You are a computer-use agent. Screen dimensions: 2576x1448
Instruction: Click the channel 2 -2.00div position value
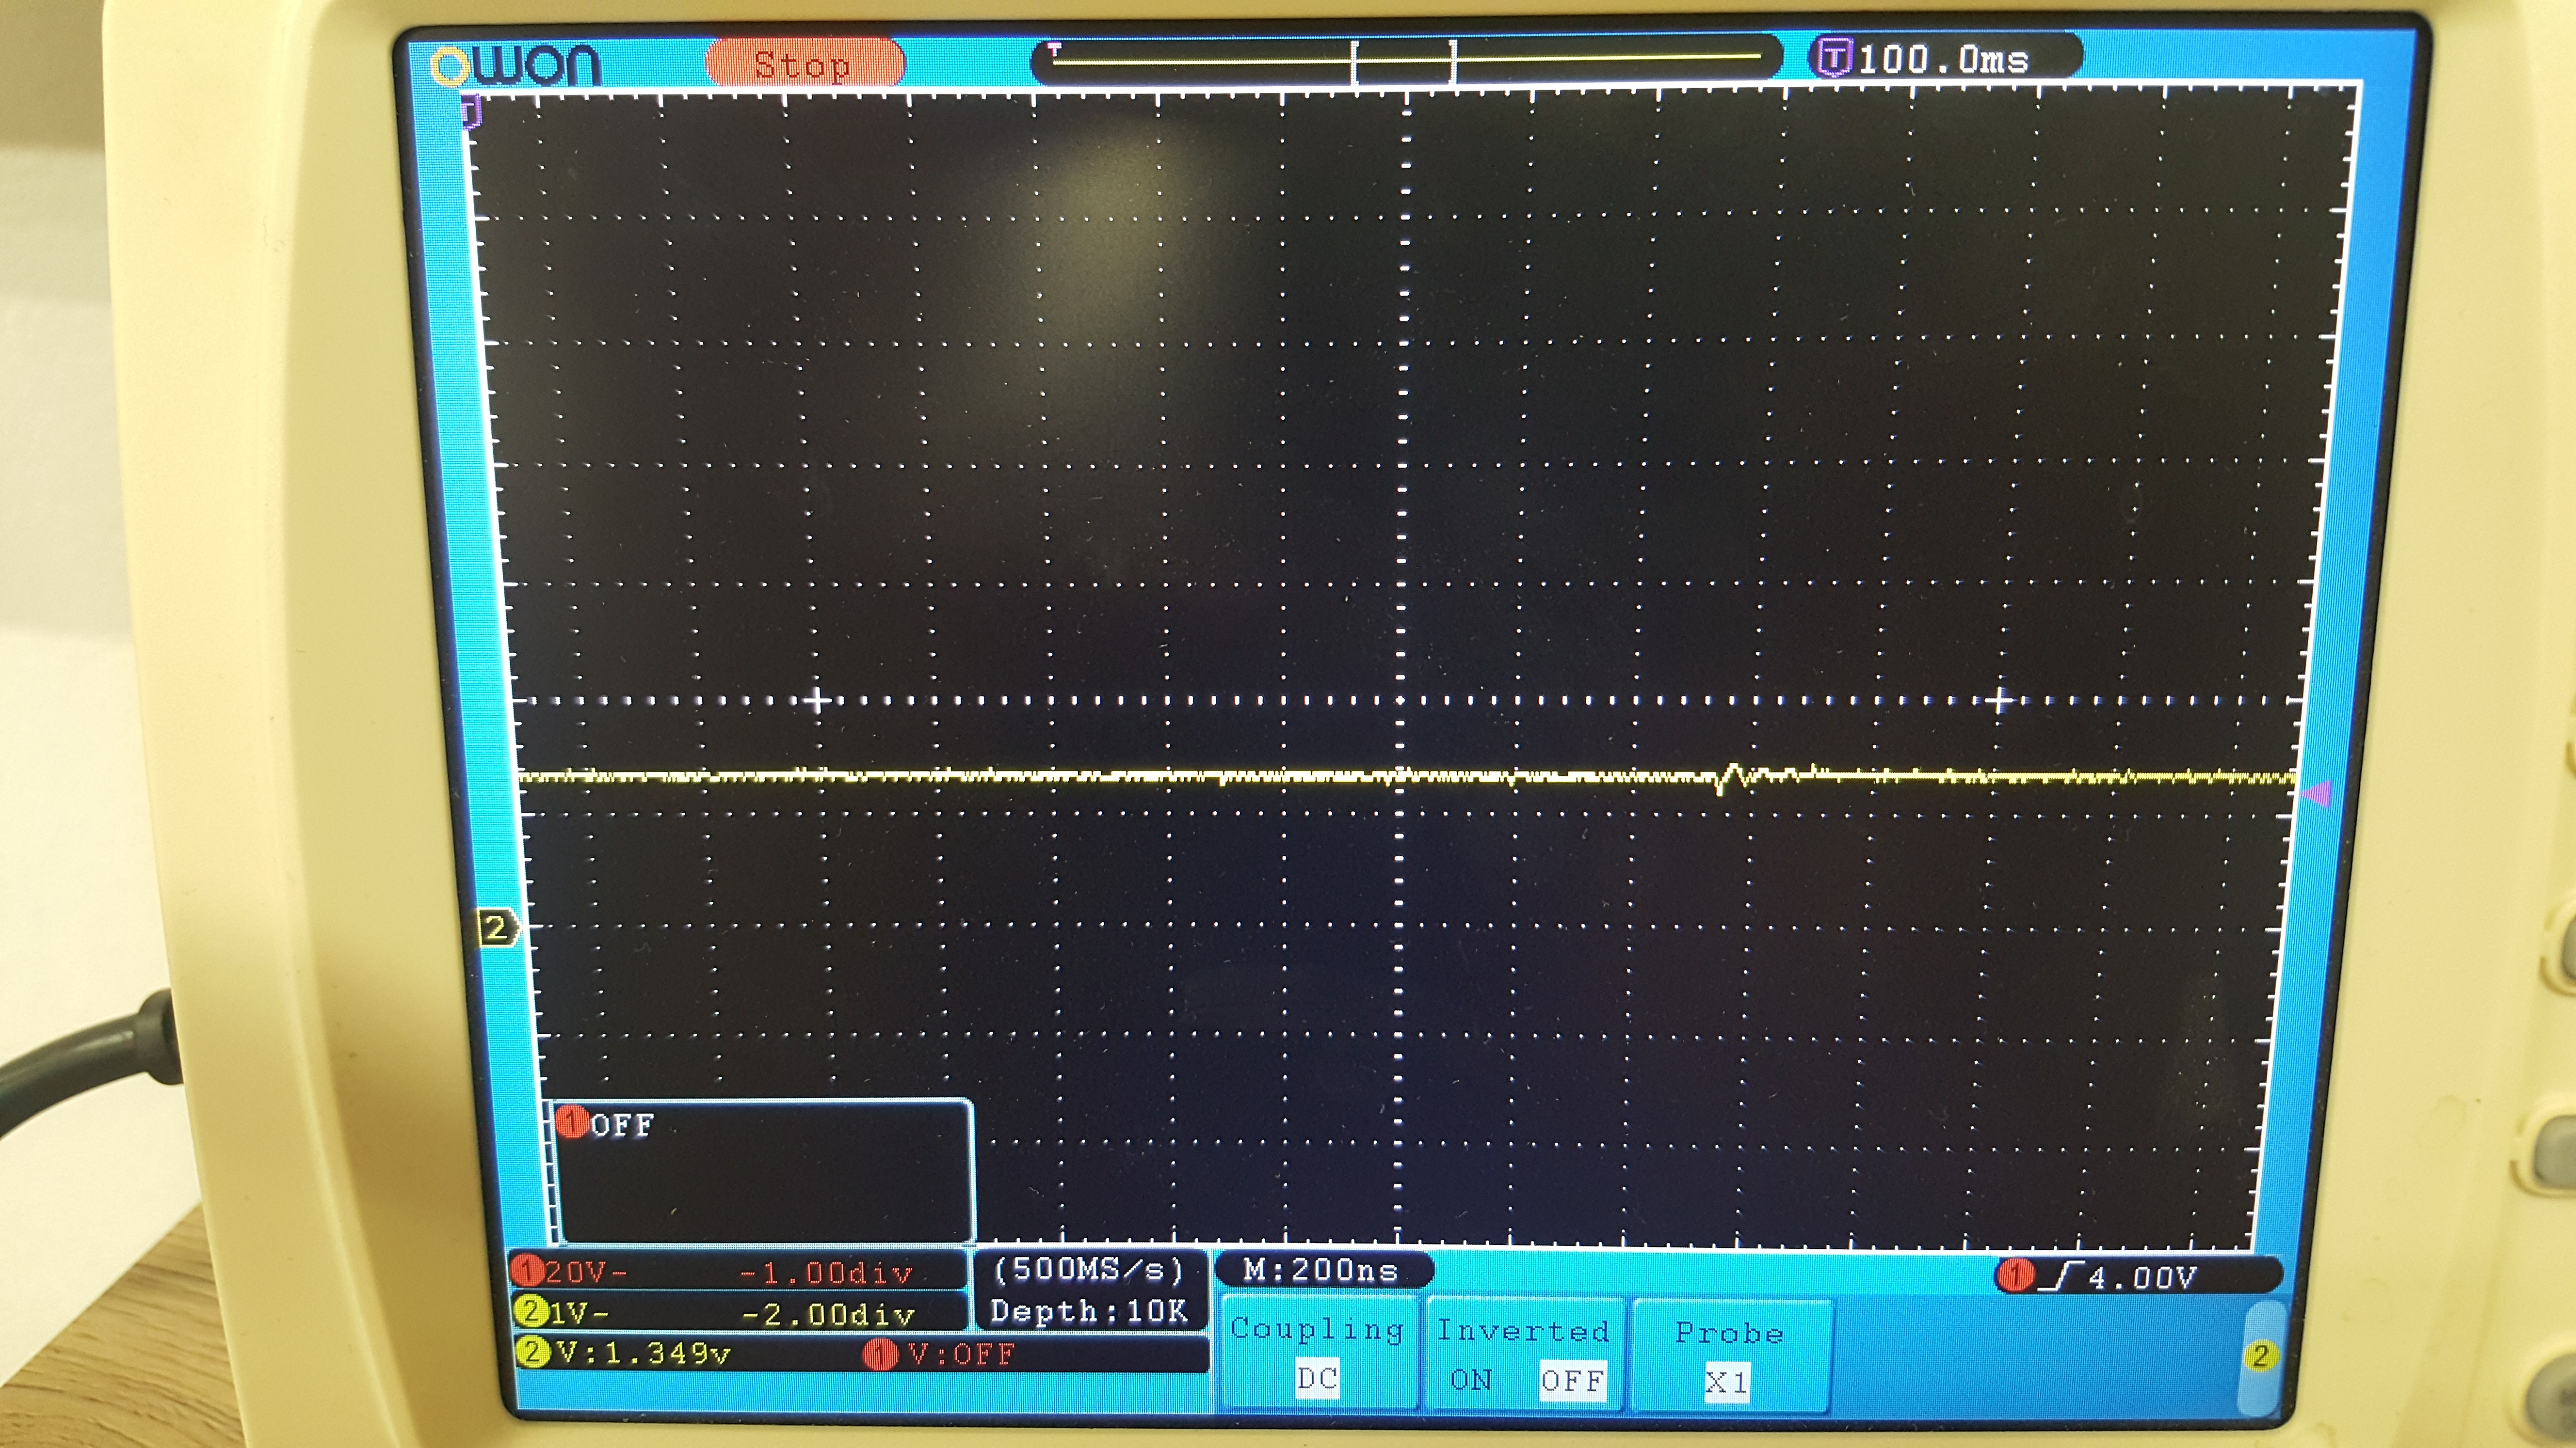pyautogui.click(x=828, y=1314)
